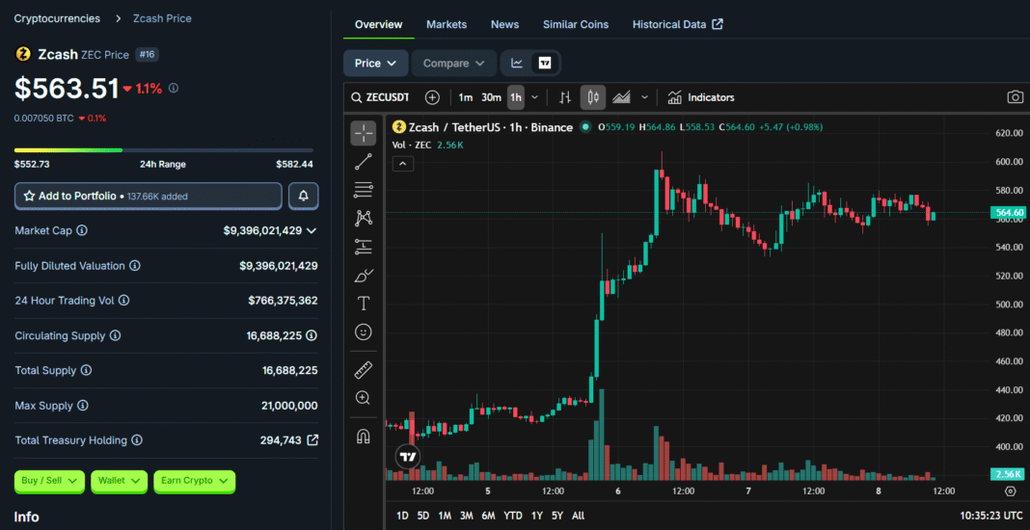The width and height of the screenshot is (1030, 530).
Task: Click the compare symbol plus icon
Action: [432, 97]
